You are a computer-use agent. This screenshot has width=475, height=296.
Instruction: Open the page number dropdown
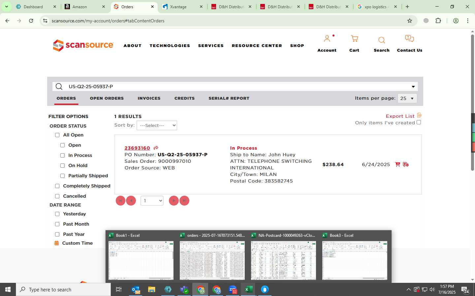pos(152,201)
